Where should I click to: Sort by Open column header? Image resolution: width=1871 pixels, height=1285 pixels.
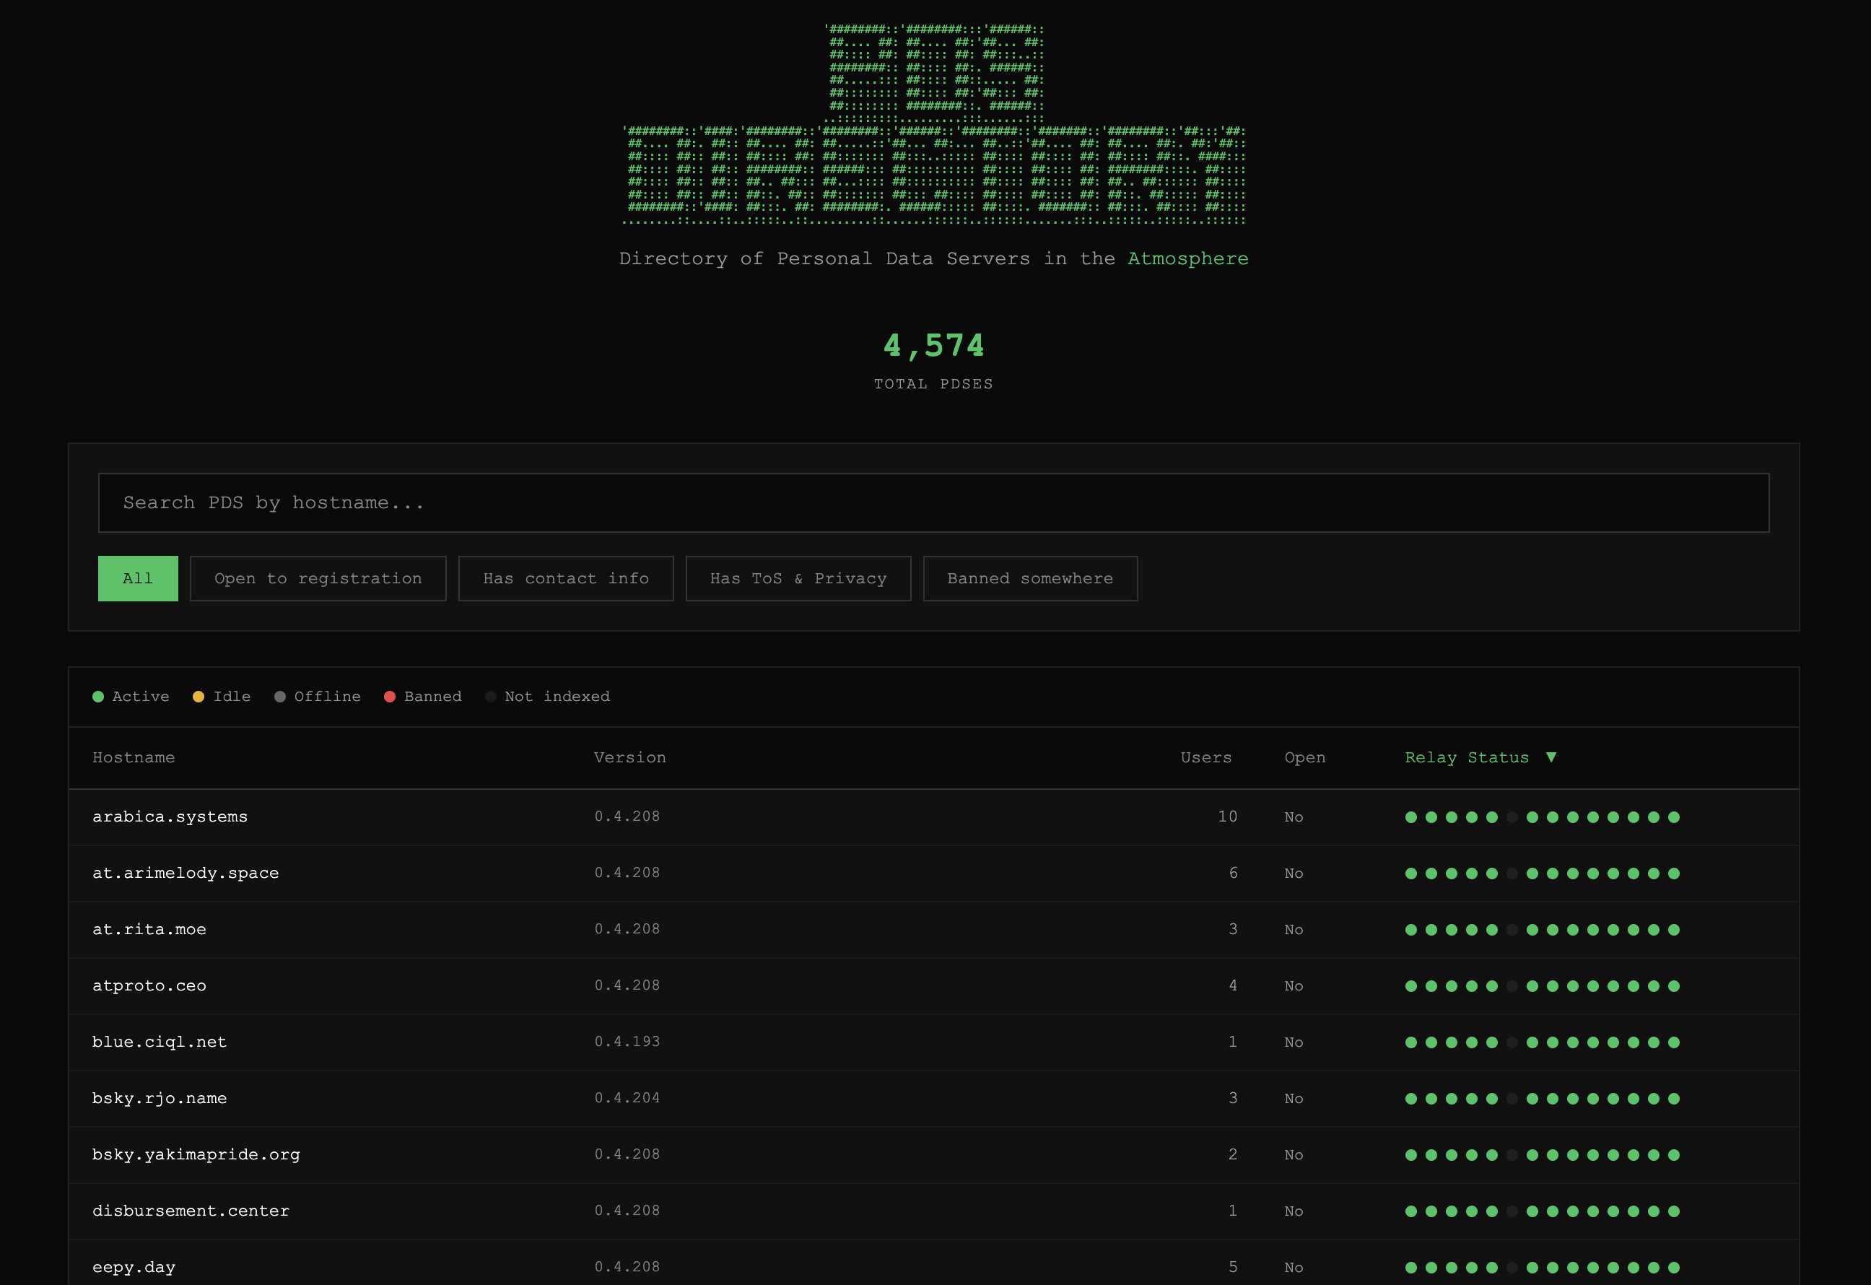click(1304, 757)
